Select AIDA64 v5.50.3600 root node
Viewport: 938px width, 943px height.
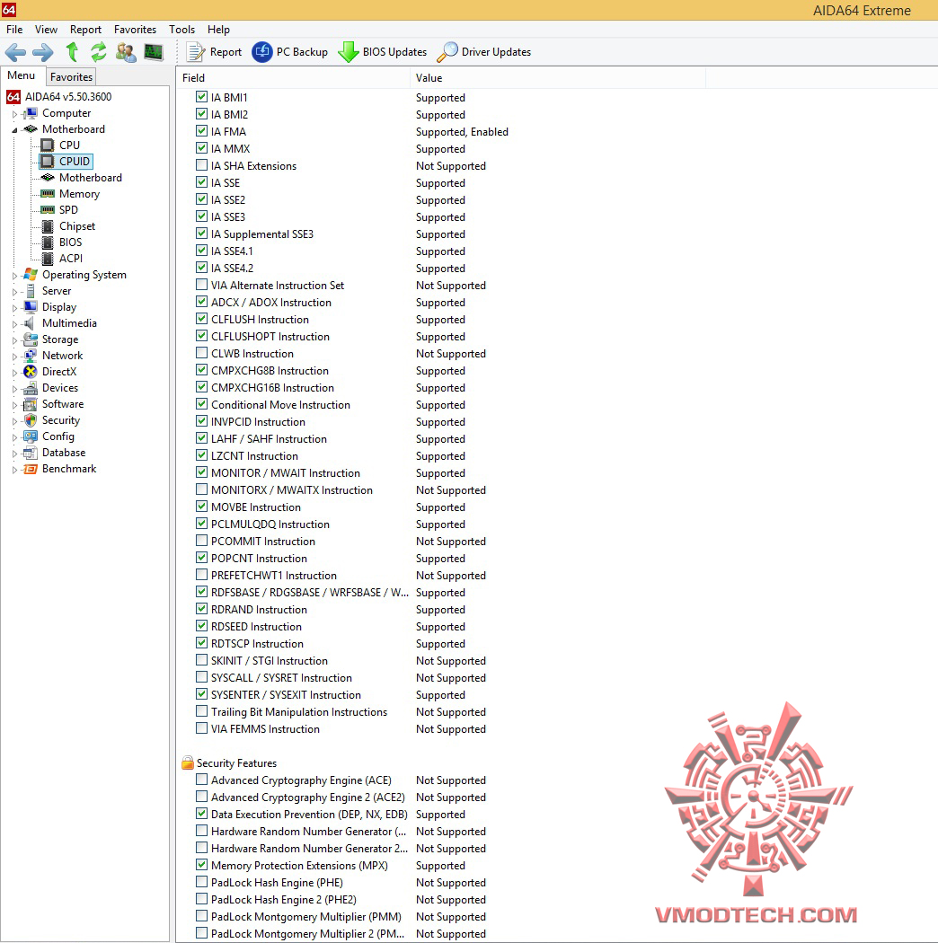click(59, 97)
